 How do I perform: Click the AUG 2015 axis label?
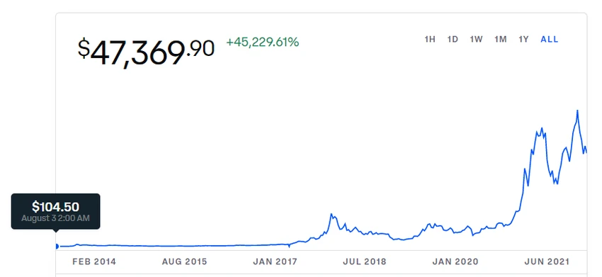[x=184, y=262]
